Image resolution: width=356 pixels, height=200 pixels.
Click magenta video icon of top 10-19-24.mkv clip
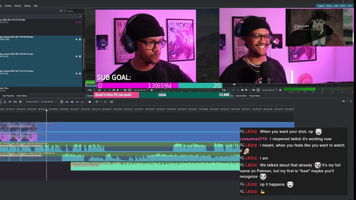tap(80, 22)
